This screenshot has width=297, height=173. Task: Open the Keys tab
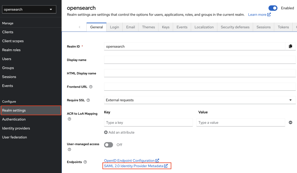(166, 27)
